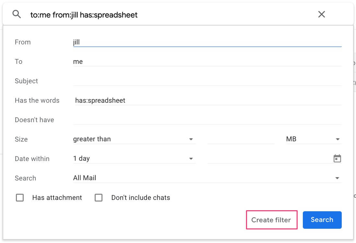Screen dimensions: 356x243
Task: Click the empty Subject field
Action: 207,81
